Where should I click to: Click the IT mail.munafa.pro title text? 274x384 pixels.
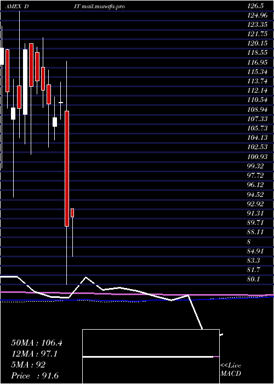coord(99,7)
